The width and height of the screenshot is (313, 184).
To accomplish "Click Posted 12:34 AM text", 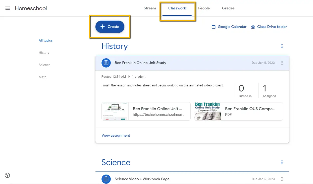I will [114, 76].
